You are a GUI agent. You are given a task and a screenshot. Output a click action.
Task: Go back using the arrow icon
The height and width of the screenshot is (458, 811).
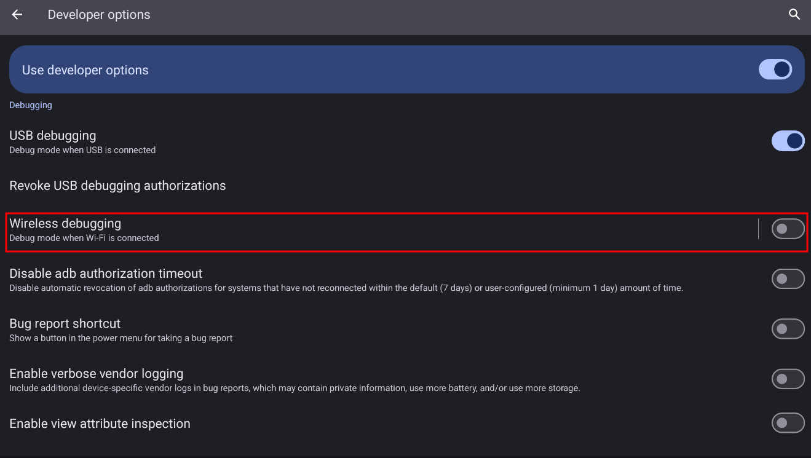point(17,15)
